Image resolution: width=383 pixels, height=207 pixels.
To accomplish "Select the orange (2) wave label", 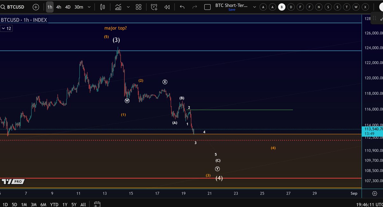I will (x=141, y=80).
